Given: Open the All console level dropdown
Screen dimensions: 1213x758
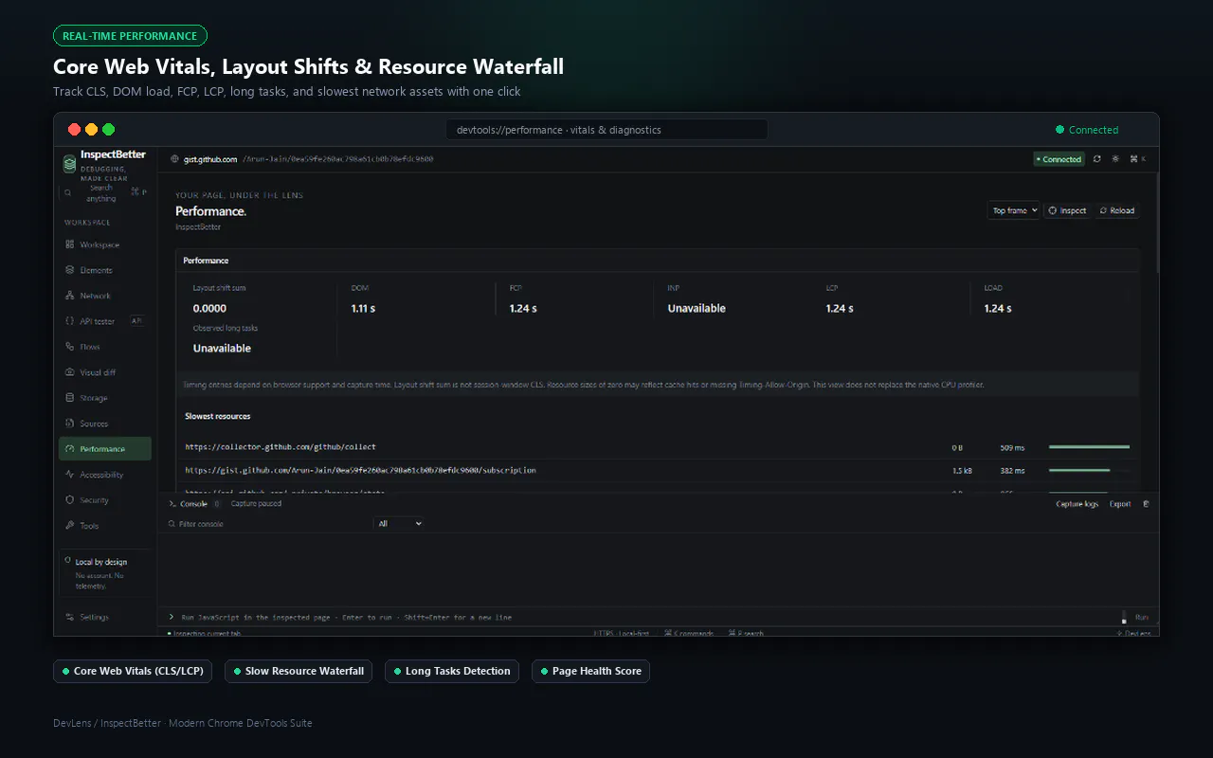Looking at the screenshot, I should point(399,523).
